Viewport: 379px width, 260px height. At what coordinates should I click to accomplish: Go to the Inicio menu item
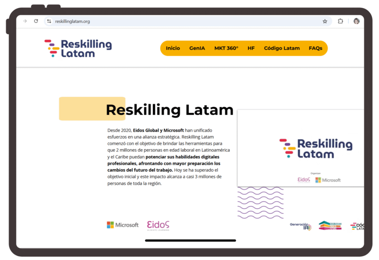tap(173, 48)
